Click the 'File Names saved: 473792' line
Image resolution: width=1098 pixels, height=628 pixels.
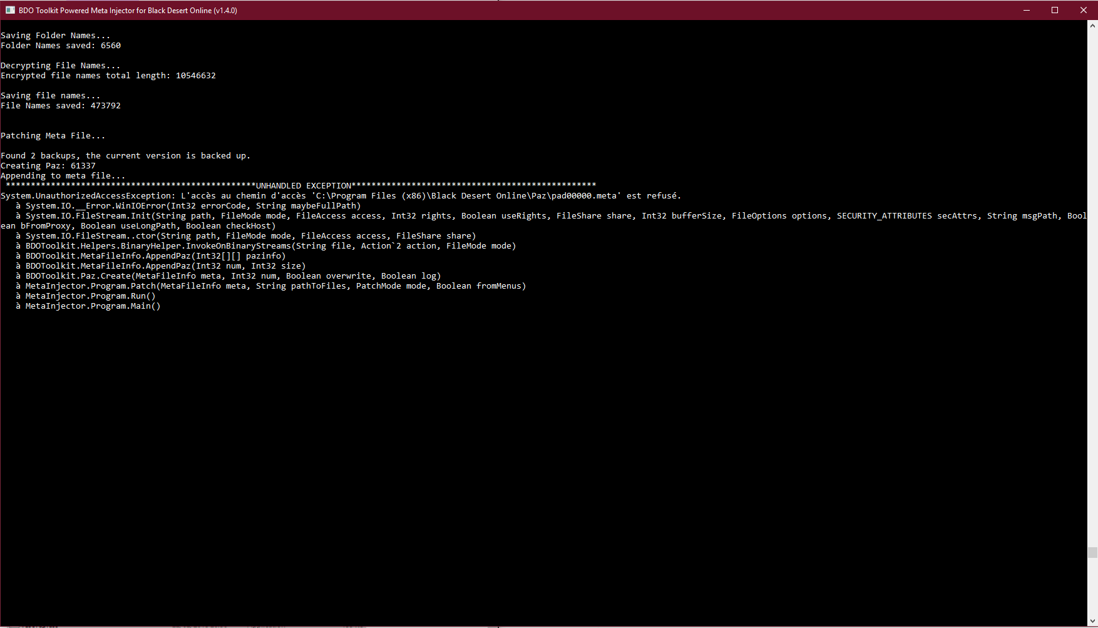[61, 106]
